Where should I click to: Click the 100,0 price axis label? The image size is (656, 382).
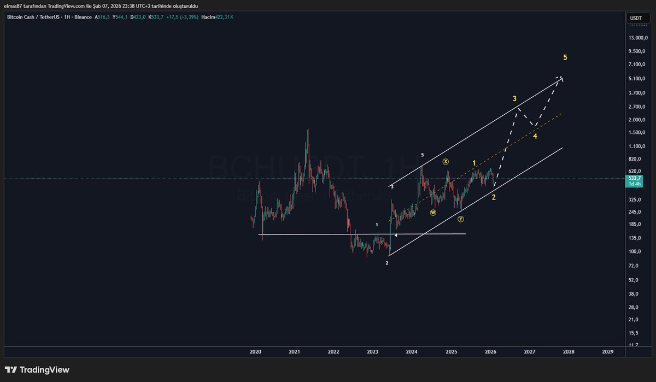pyautogui.click(x=635, y=252)
